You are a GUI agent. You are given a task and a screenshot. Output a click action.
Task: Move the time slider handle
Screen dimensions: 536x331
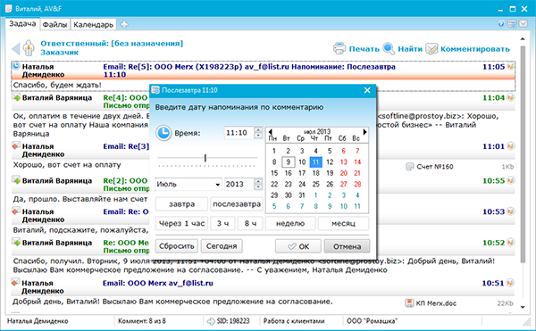coord(205,158)
